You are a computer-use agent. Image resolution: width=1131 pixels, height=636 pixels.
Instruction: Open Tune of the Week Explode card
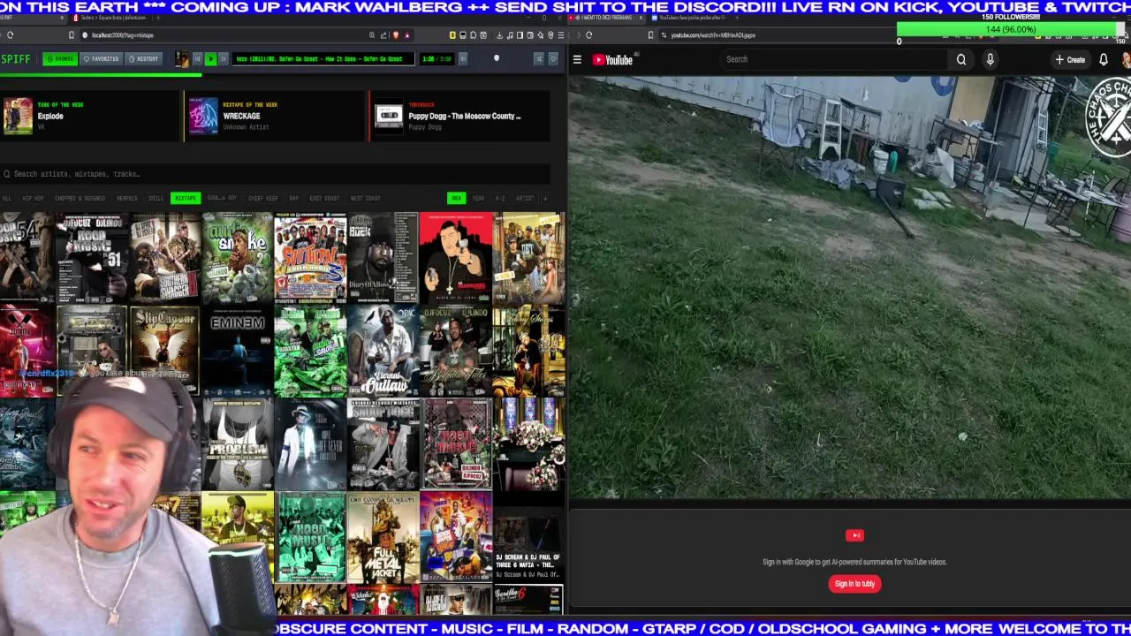coord(90,116)
